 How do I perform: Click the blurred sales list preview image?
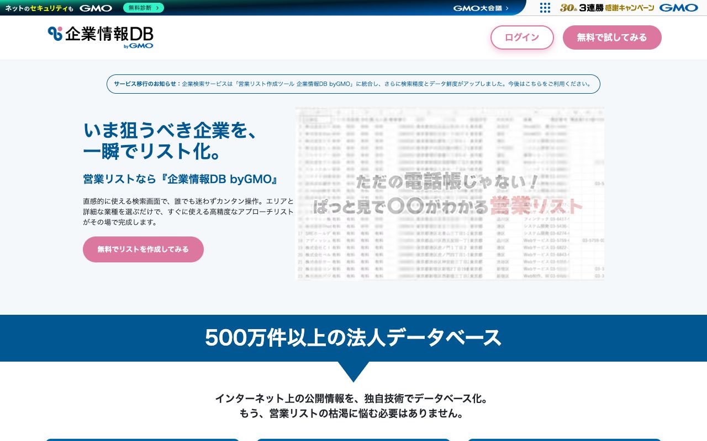click(x=450, y=193)
